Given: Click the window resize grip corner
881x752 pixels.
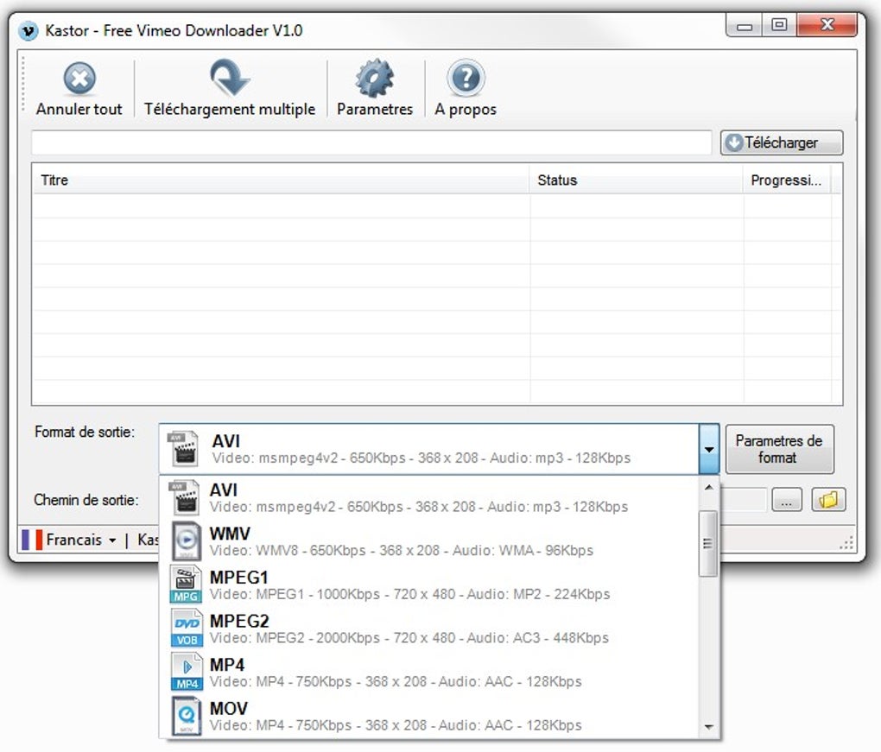Looking at the screenshot, I should 846,542.
